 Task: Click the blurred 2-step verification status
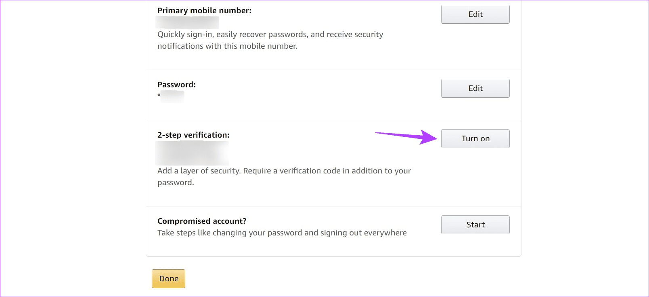[x=192, y=153]
